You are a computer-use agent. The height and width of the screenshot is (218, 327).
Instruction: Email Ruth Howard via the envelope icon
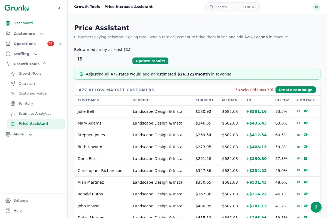(x=299, y=147)
